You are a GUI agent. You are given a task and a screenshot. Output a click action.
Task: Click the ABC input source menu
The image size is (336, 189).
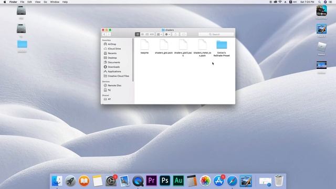[293, 2]
